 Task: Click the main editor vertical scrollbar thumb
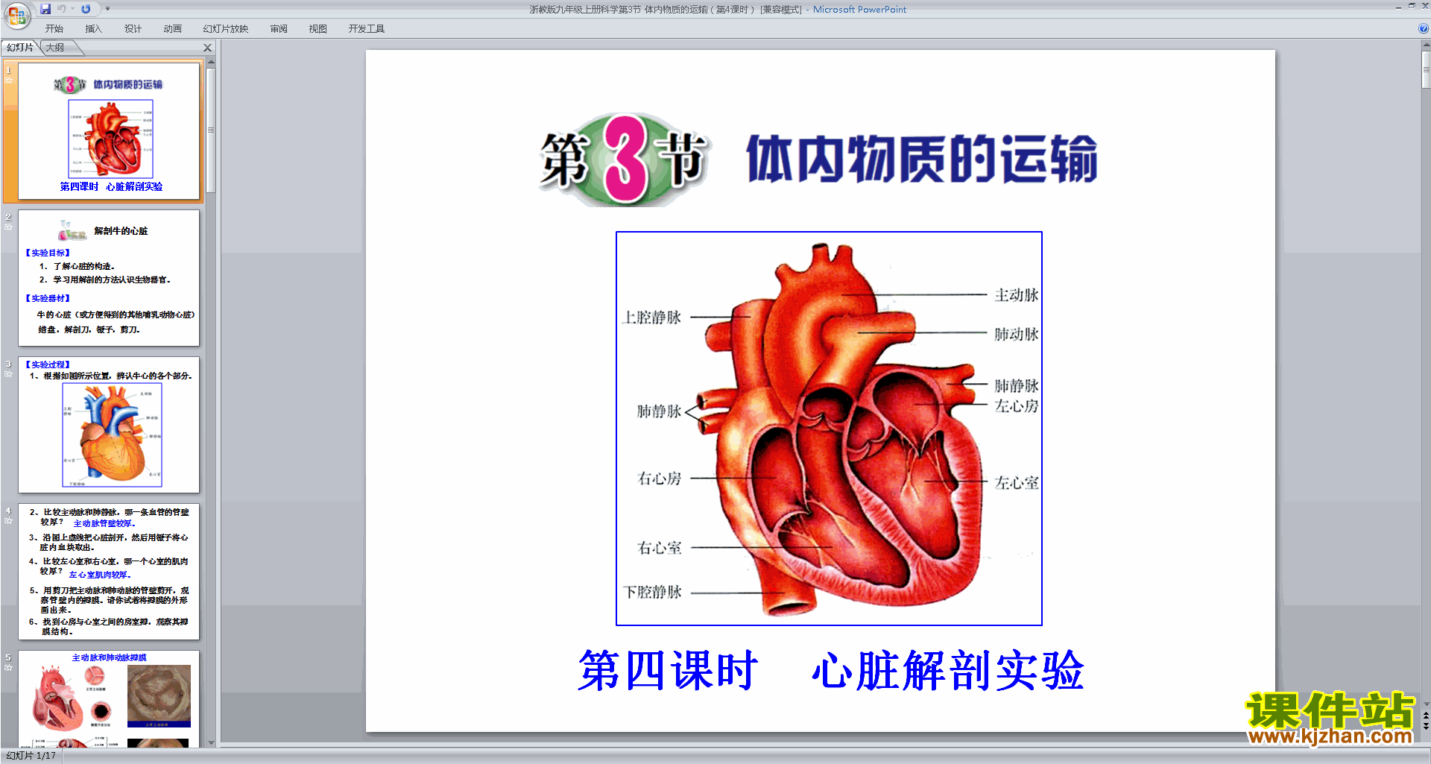[1426, 69]
